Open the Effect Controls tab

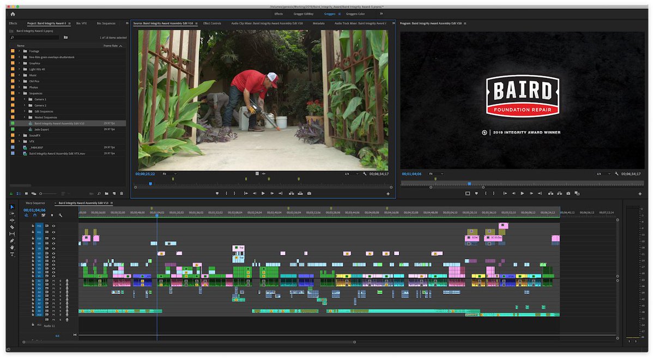point(212,23)
